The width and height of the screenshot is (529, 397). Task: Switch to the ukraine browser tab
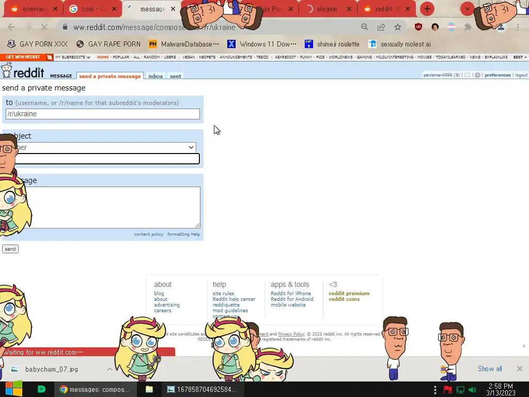point(327,9)
